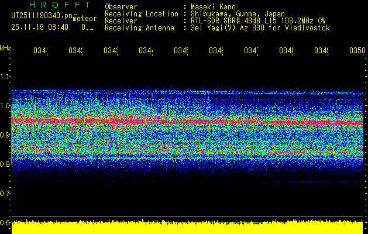Click the RTL-SDR SDR# 103.2MHz receiver info

[x=258, y=21]
